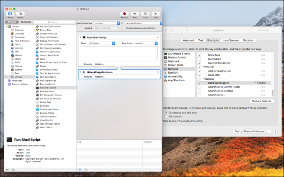Collapse the Run Shell Script action
The height and width of the screenshot is (177, 284).
[80, 37]
